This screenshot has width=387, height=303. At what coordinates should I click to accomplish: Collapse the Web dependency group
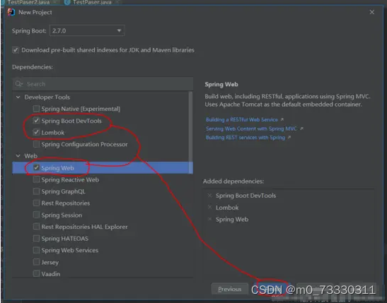pos(18,155)
